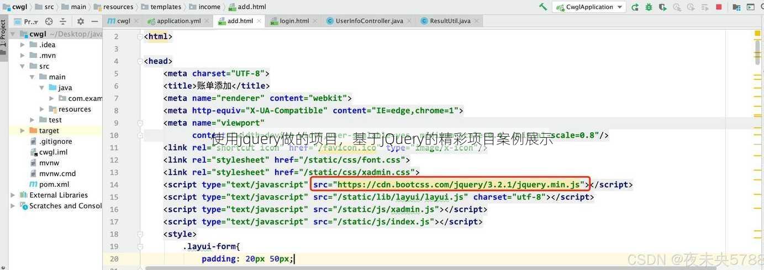Image resolution: width=764 pixels, height=270 pixels.
Task: Click breadcrumb 'src' in navigation bar
Action: point(45,7)
